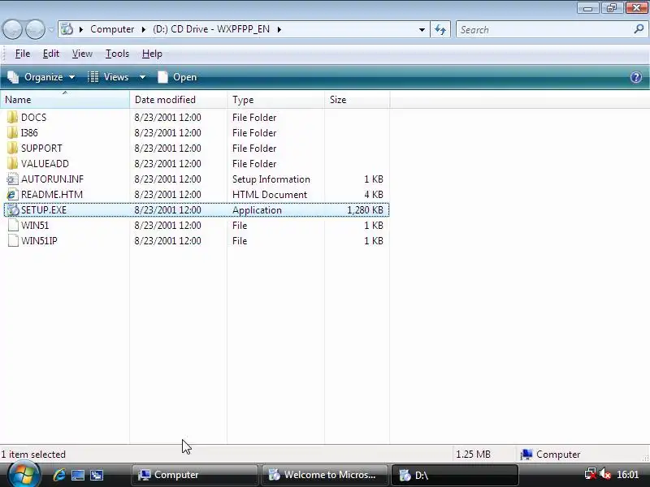
Task: Click the 1.25 MB status bar entry
Action: (473, 455)
